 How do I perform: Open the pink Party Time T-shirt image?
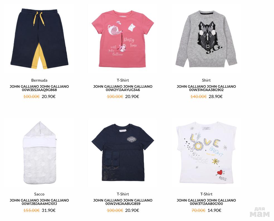coord(123,39)
